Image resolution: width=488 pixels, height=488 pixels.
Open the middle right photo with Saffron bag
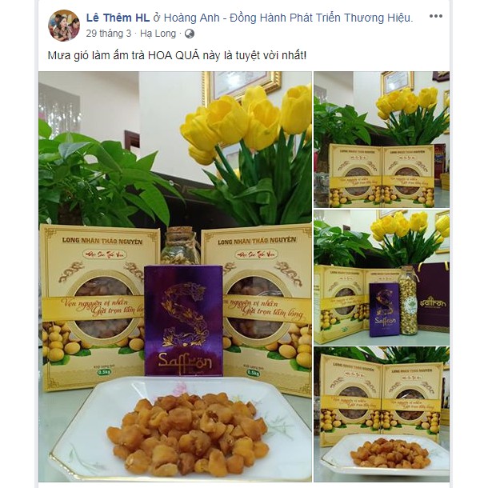click(382, 278)
